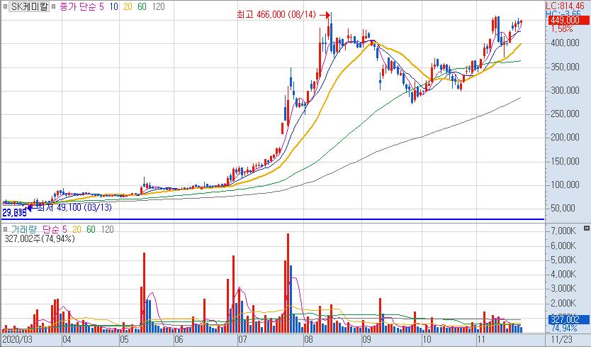Click the 최저 49,100 (03/13) low annotation
The height and width of the screenshot is (347, 591).
tap(74, 207)
